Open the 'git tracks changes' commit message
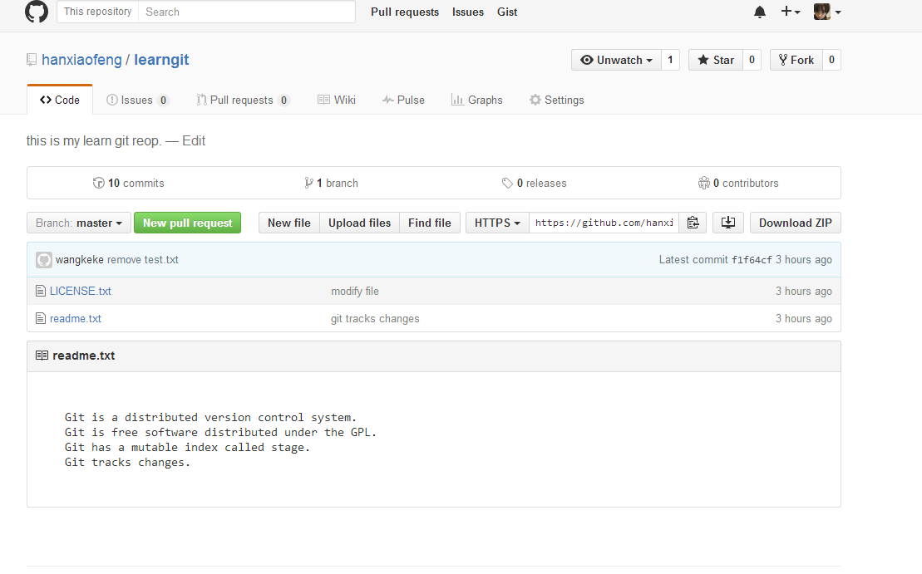Screen dimensions: 922x574 375,318
